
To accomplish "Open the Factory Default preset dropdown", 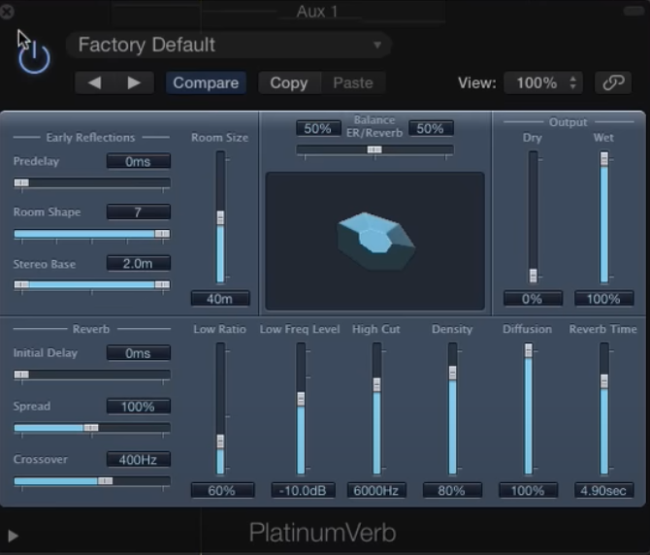I will pyautogui.click(x=229, y=45).
